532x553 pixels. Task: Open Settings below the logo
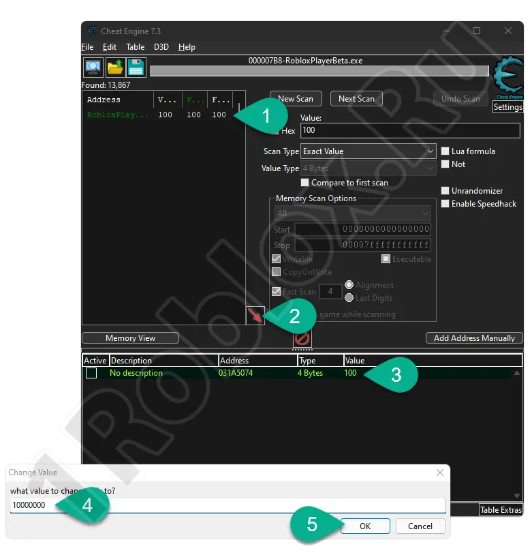[x=507, y=107]
